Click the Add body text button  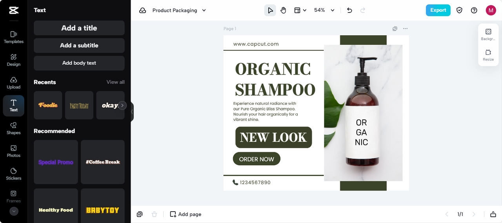(79, 63)
